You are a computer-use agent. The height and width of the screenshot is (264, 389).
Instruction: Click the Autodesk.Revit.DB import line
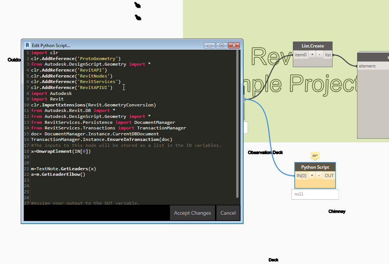pos(73,110)
